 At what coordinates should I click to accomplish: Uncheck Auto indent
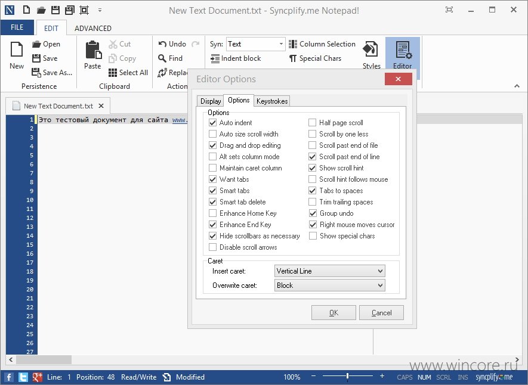(212, 122)
